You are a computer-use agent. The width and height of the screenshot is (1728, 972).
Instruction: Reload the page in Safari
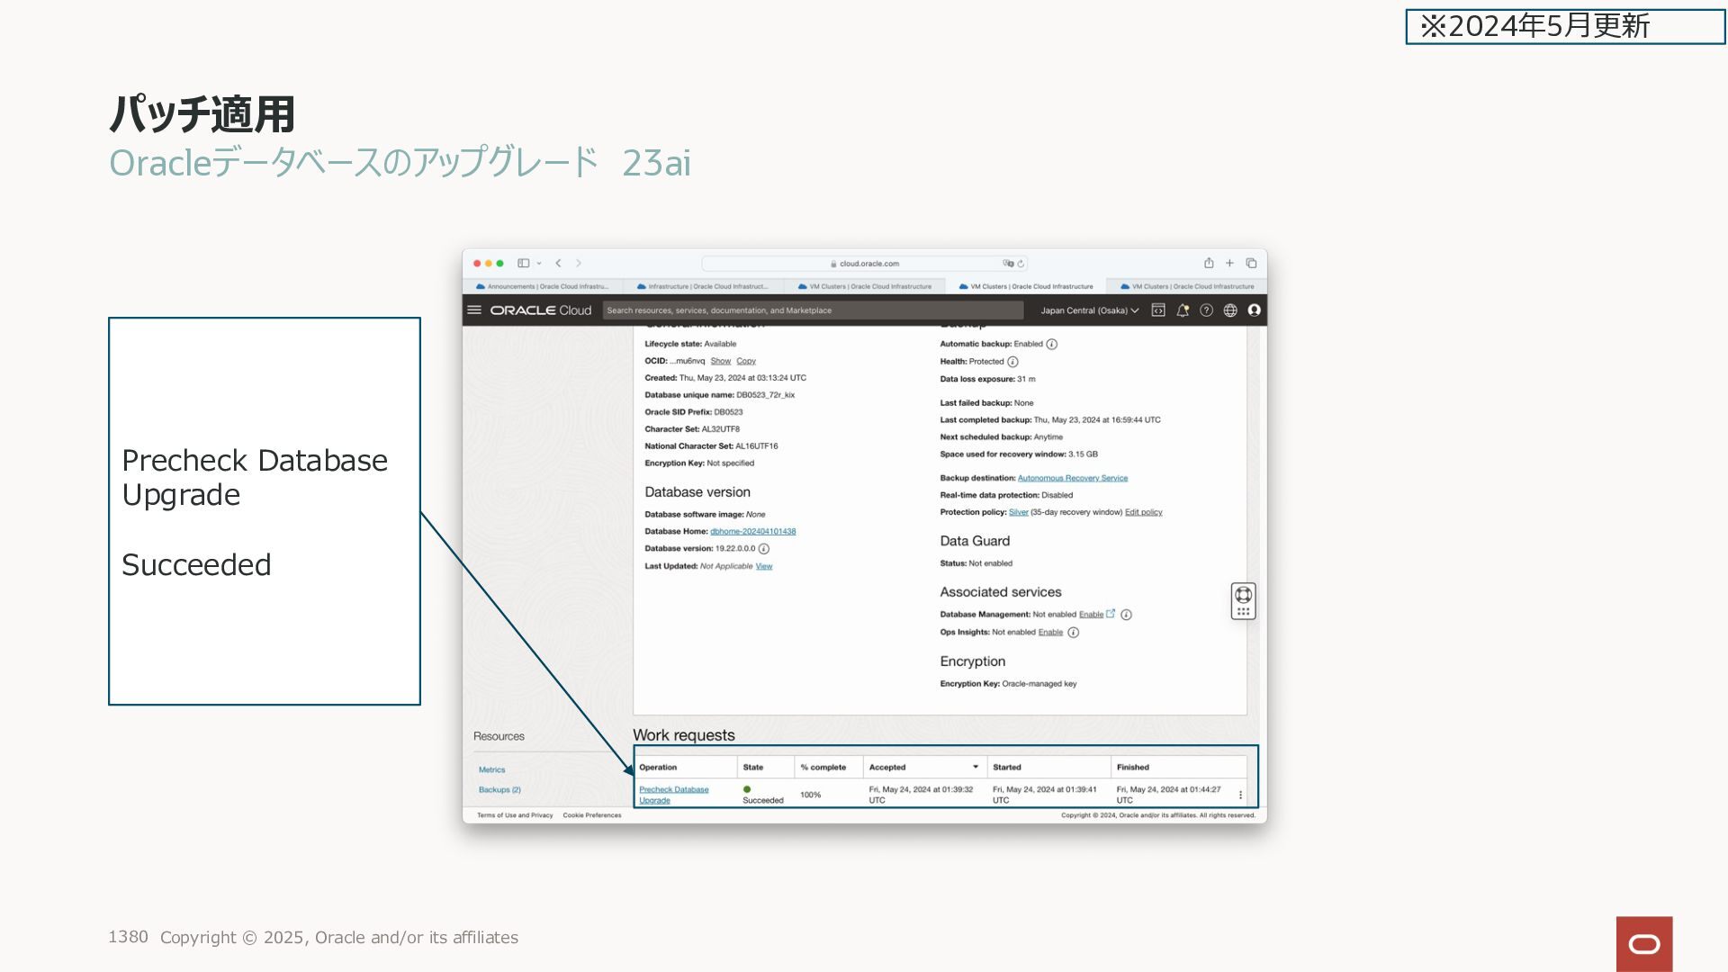point(1021,264)
